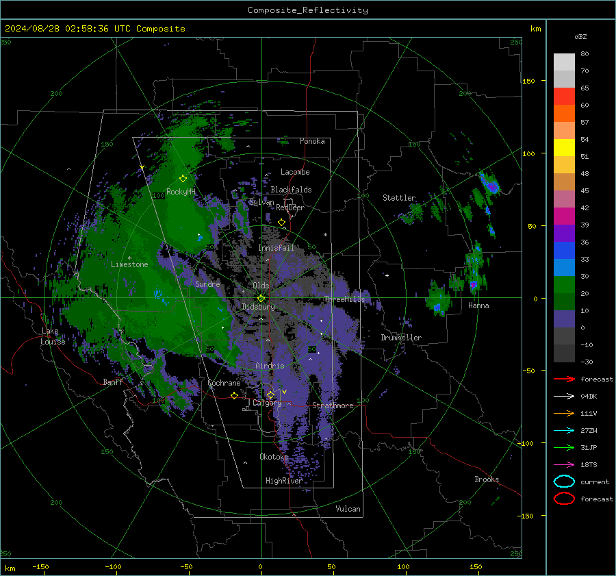Screen dimensions: 616x576
Task: Click the Hanna city label
Action: pyautogui.click(x=478, y=305)
